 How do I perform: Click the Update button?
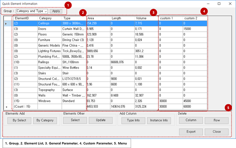click(x=101, y=120)
